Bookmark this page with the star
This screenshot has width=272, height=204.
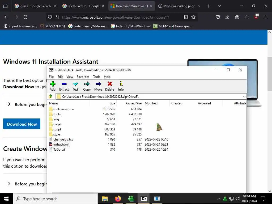click(x=193, y=17)
